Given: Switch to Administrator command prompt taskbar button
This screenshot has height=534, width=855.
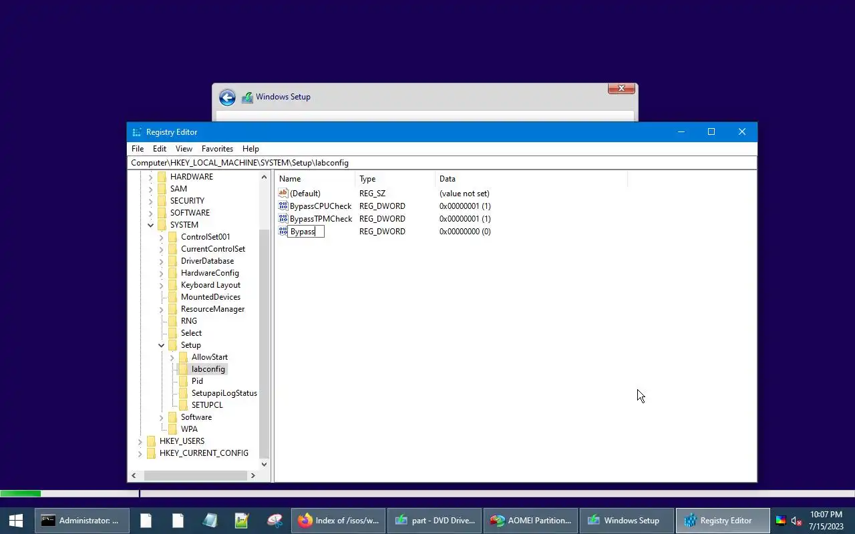Looking at the screenshot, I should click(81, 521).
